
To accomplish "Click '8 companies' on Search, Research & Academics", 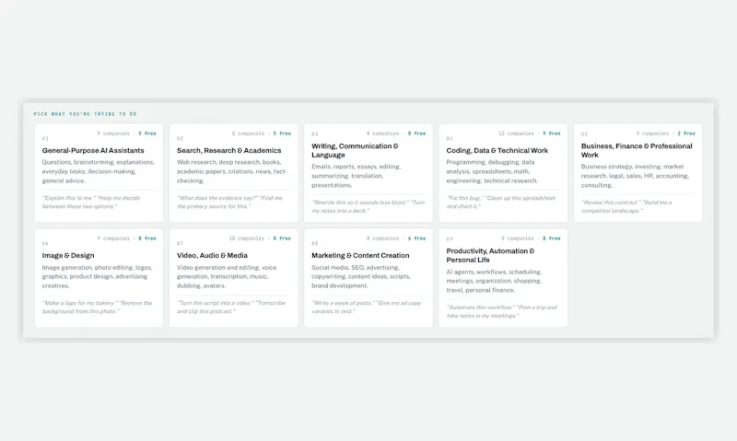I will click(x=248, y=133).
